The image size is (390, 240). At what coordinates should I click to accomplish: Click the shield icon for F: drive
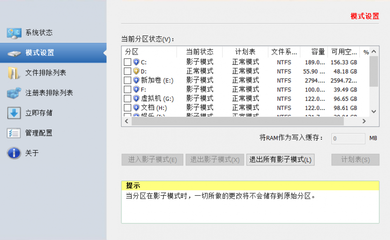pyautogui.click(x=136, y=89)
